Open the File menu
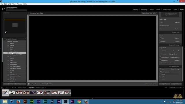The width and height of the screenshot is (185, 104). 2,4
